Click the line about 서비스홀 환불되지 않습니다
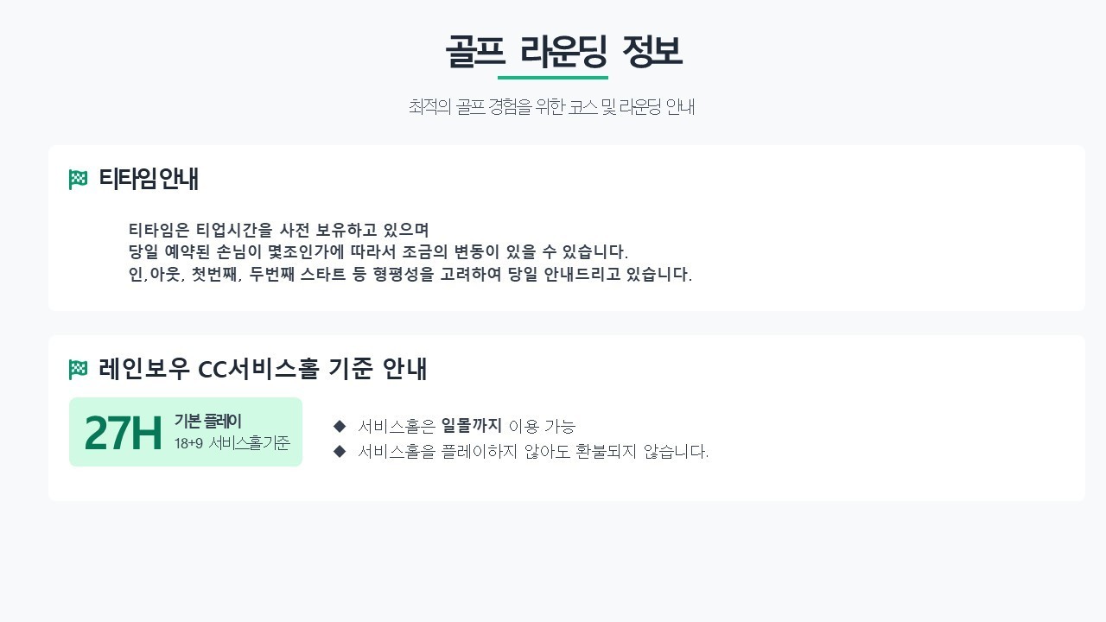Image resolution: width=1106 pixels, height=622 pixels. pos(533,451)
